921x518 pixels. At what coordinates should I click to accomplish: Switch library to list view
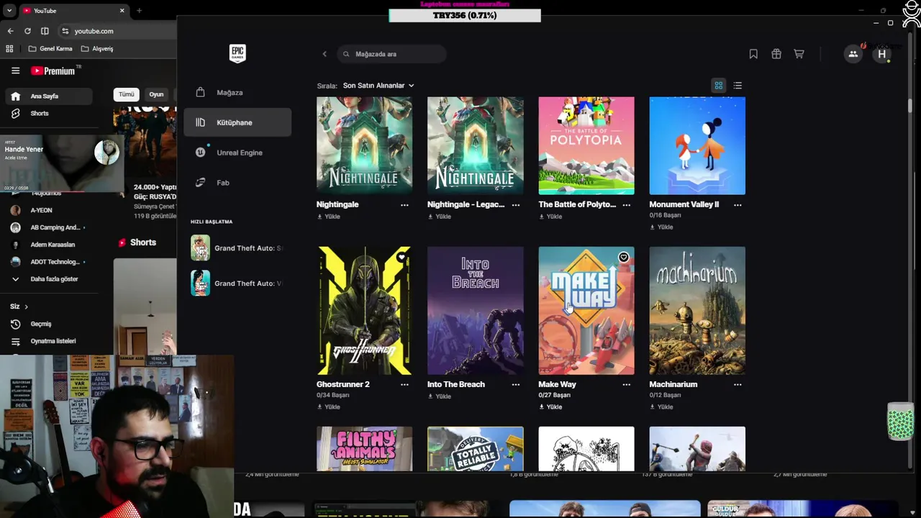click(738, 86)
